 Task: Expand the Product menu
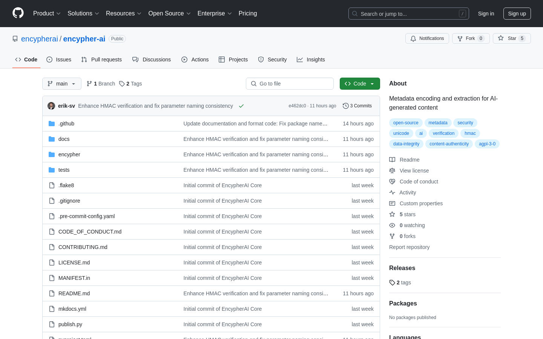(x=47, y=14)
